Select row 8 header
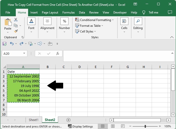 pyautogui.click(x=4, y=105)
